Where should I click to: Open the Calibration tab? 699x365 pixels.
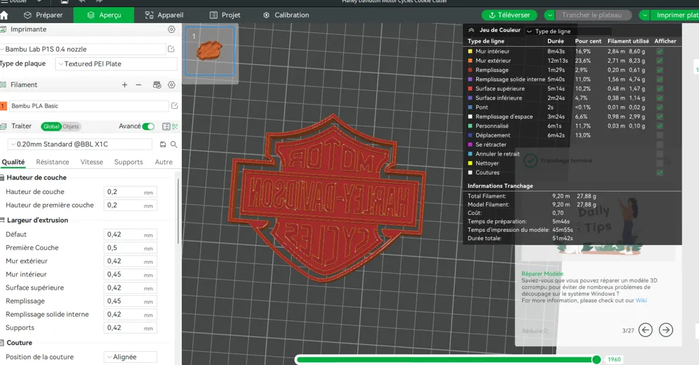[x=286, y=15]
